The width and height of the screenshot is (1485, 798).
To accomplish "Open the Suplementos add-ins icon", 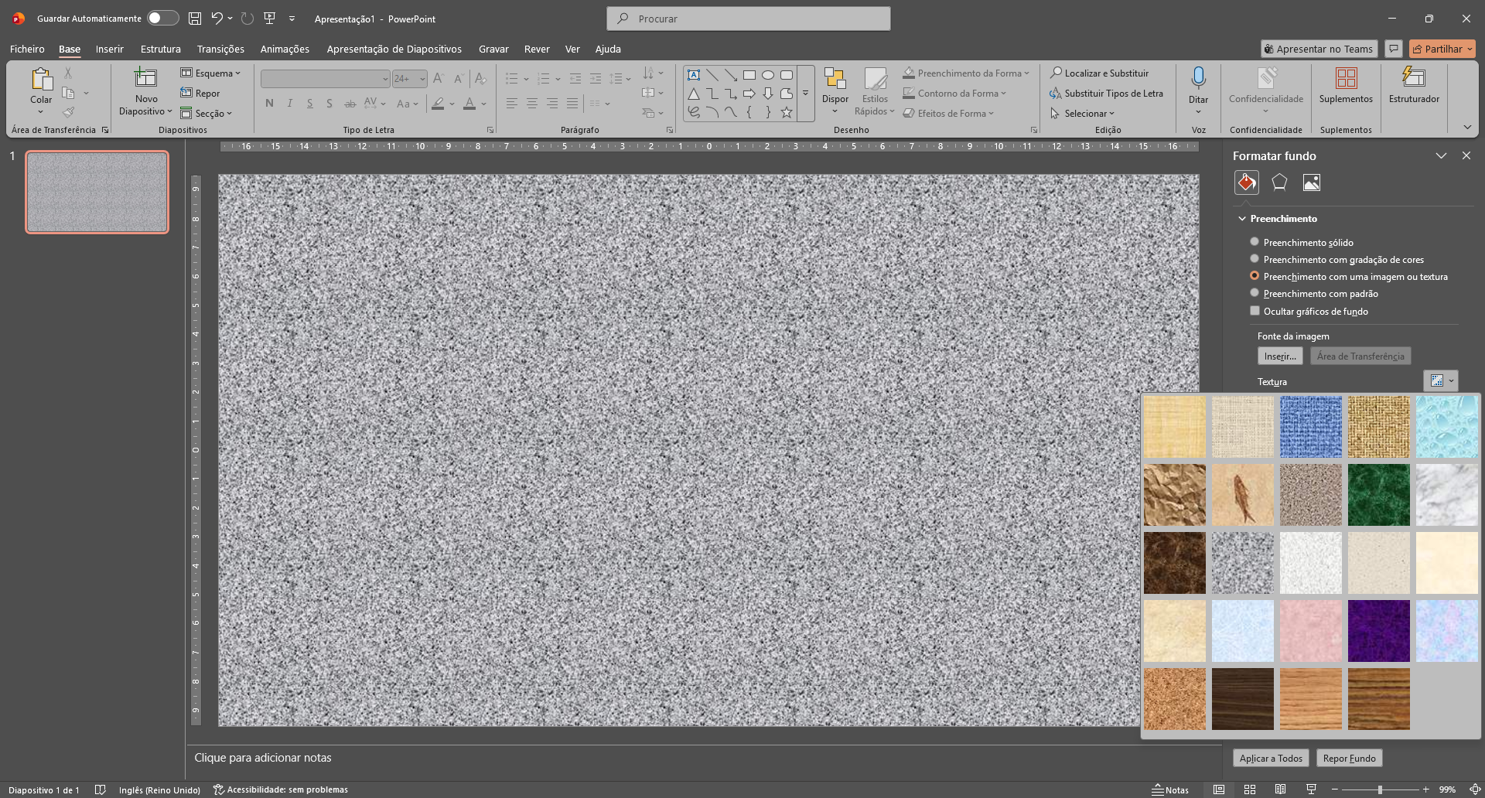I will (x=1346, y=78).
